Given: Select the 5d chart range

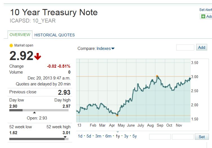Looking at the screenshot, I should 89,136.
